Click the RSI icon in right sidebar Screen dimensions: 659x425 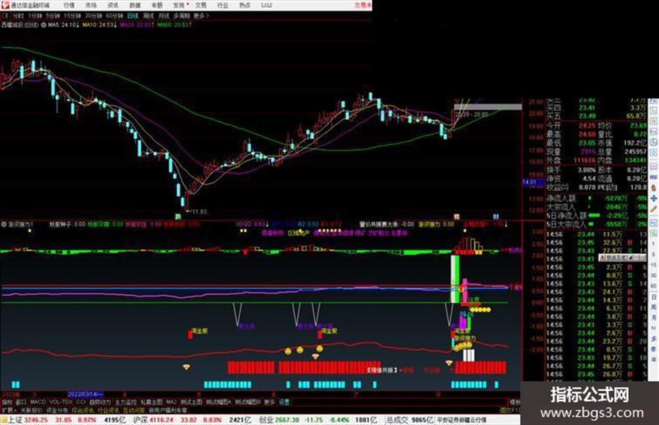(653, 178)
